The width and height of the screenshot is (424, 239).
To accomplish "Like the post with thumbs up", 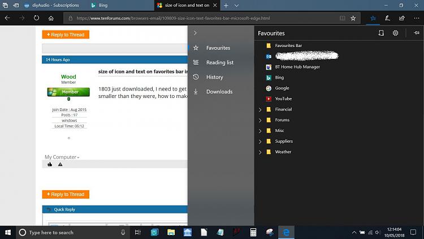I will [x=50, y=164].
